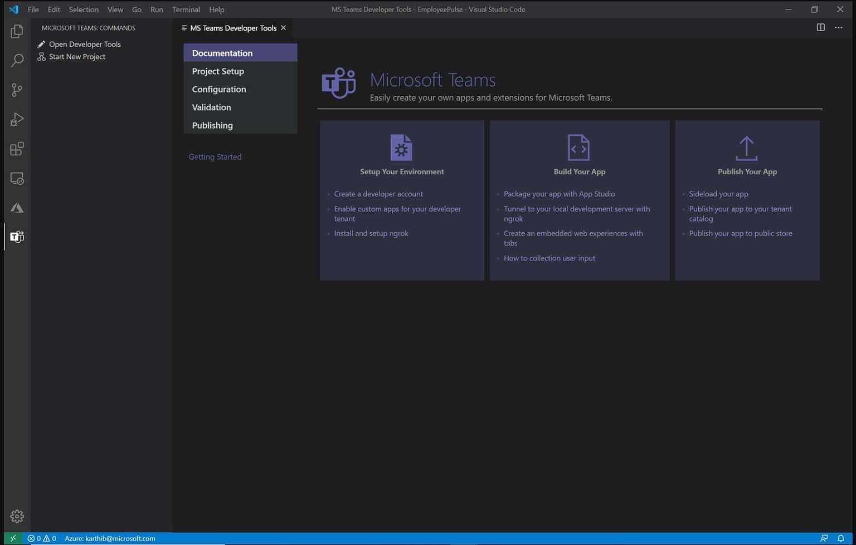Open the Sideload your app link
Viewport: 856px width, 545px height.
[x=718, y=194]
